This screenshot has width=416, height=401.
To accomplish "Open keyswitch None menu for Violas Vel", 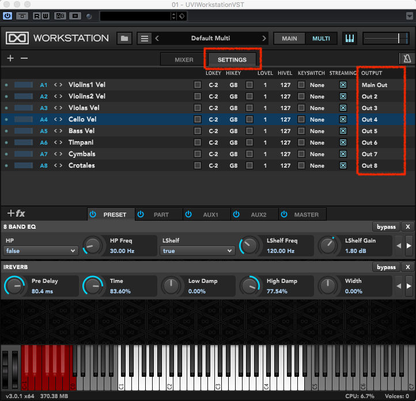I will 317,108.
